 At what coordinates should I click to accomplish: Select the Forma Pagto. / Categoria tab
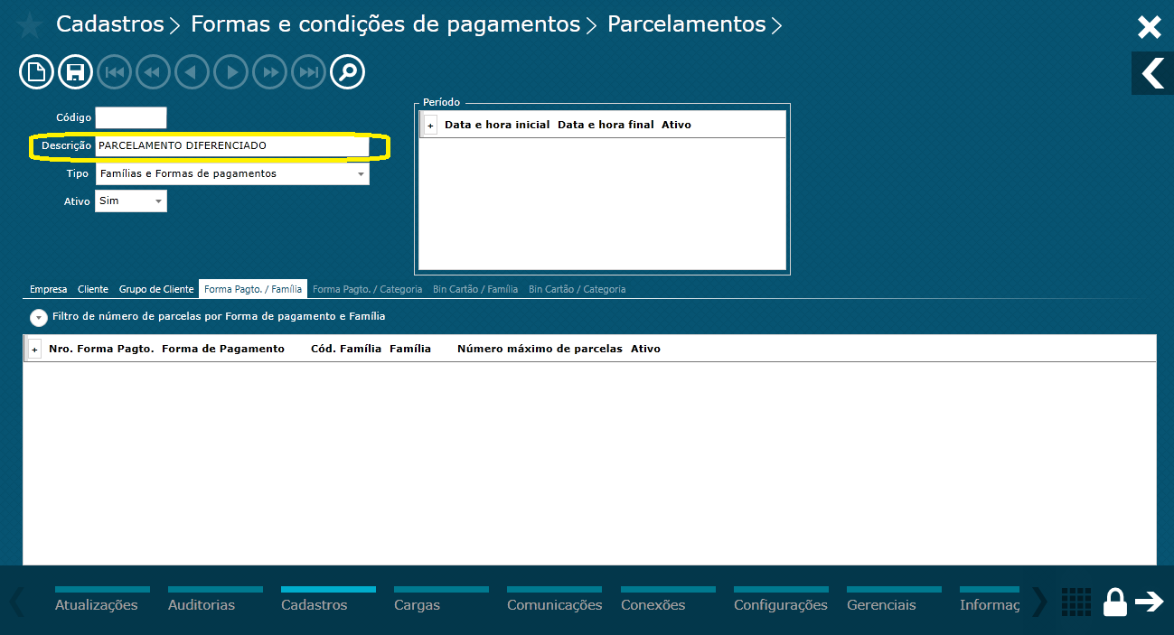click(x=367, y=289)
